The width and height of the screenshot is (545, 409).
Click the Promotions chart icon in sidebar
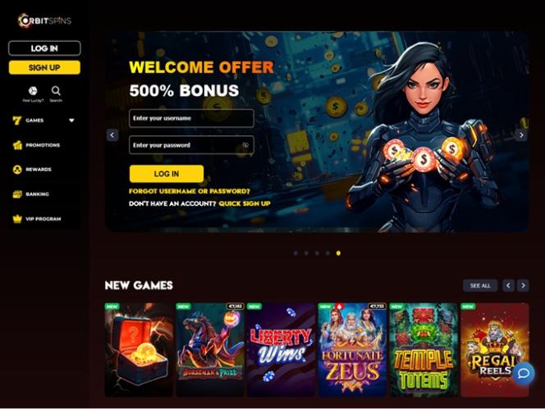coord(17,145)
